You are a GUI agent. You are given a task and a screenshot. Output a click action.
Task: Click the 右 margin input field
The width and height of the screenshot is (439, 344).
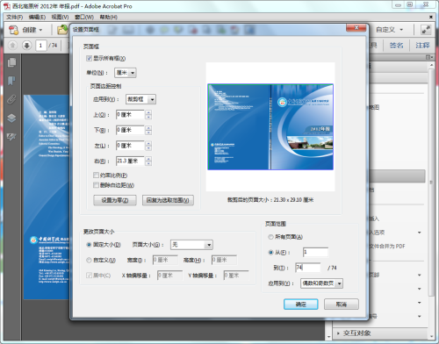tap(130, 161)
